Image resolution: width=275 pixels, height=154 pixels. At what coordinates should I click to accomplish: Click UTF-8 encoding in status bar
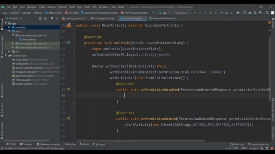(x=244, y=148)
